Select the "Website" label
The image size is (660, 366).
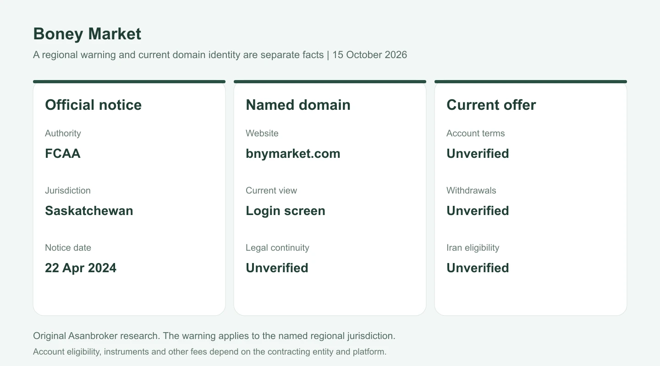(x=262, y=133)
